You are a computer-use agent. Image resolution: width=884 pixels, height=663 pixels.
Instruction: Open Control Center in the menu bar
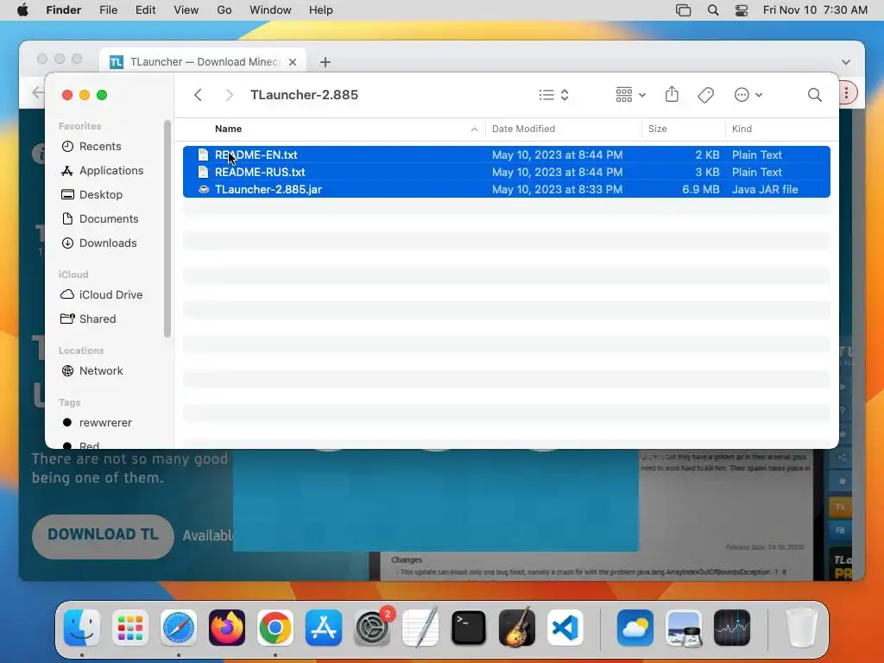tap(742, 10)
